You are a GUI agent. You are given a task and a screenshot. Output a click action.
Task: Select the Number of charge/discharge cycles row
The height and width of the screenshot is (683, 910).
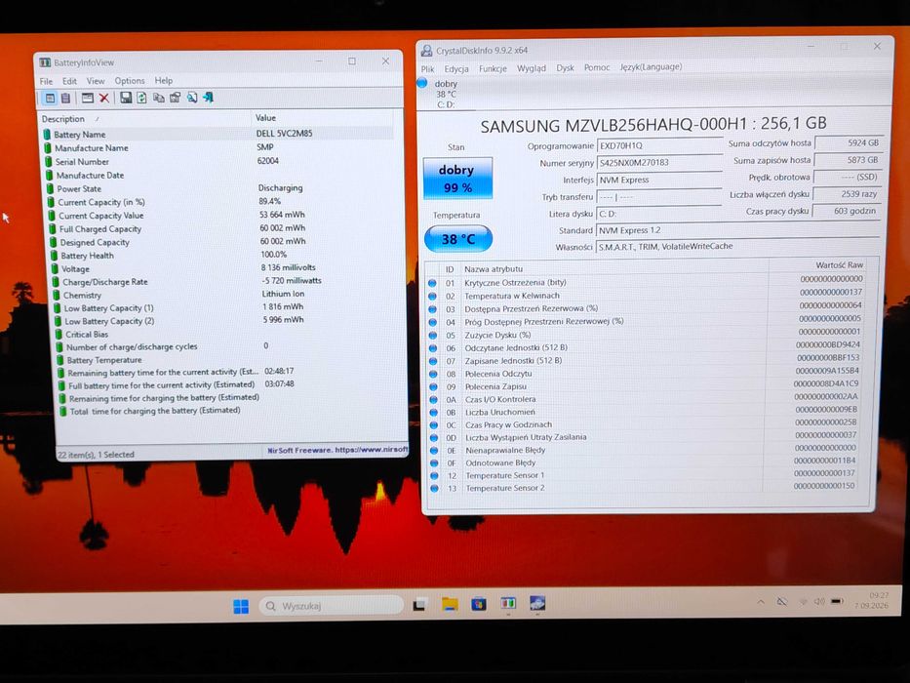click(229, 346)
